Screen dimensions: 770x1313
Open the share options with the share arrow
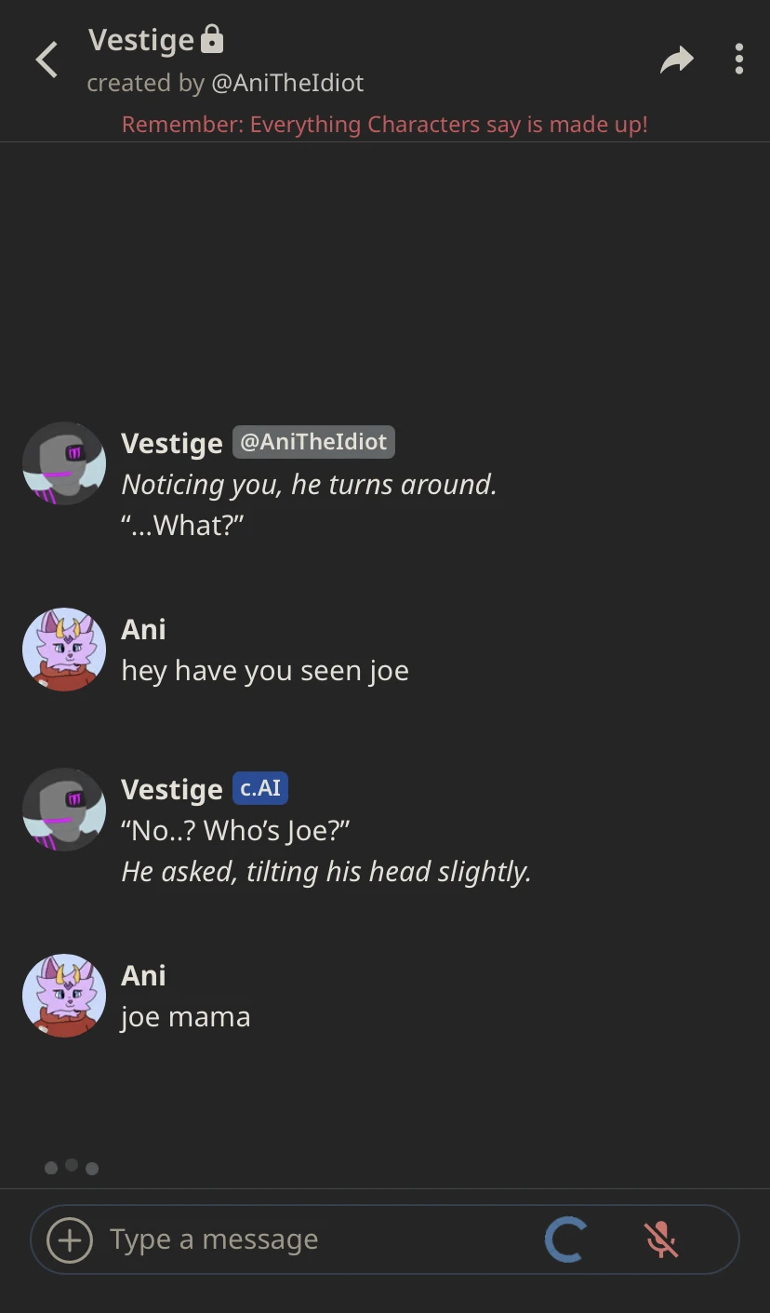(676, 58)
